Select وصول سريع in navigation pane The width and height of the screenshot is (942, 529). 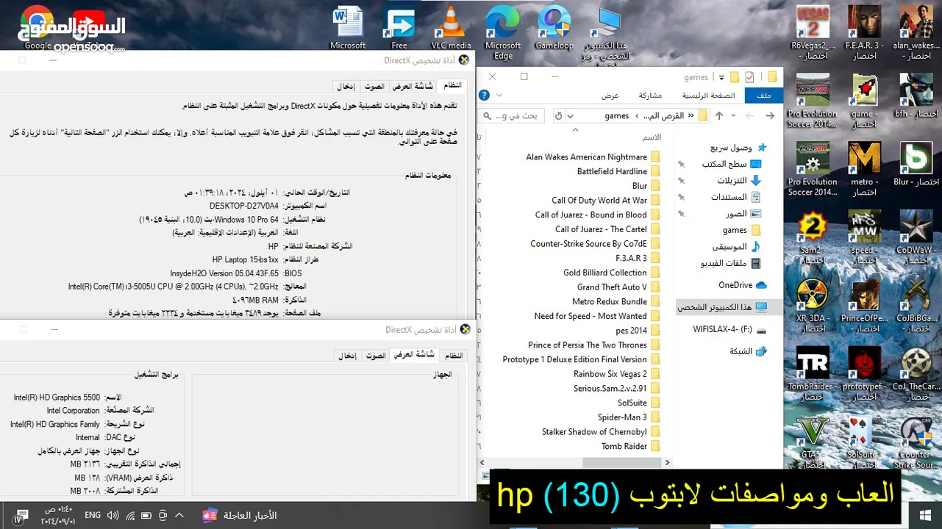(738, 147)
